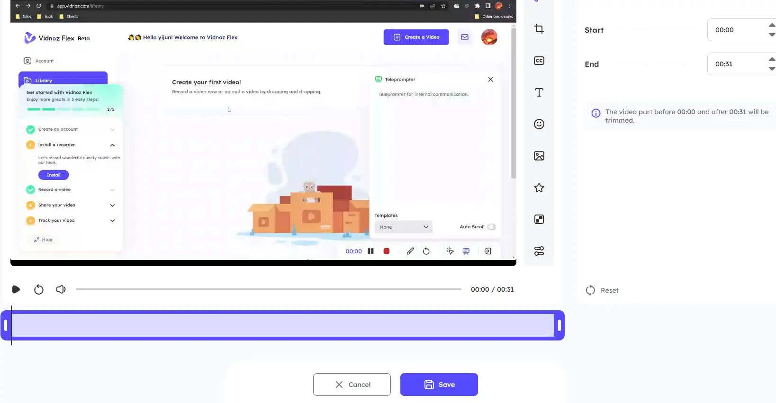
Task: Open the image insert tool
Action: point(539,156)
